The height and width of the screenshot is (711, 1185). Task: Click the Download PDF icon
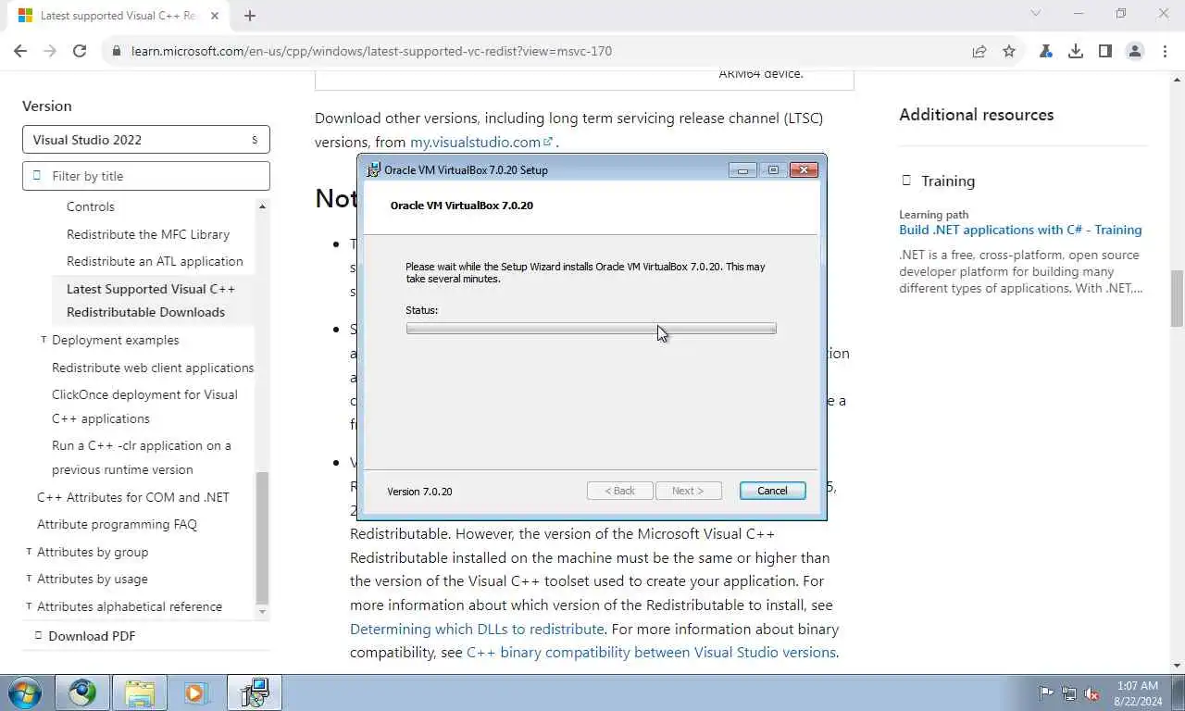pyautogui.click(x=38, y=635)
